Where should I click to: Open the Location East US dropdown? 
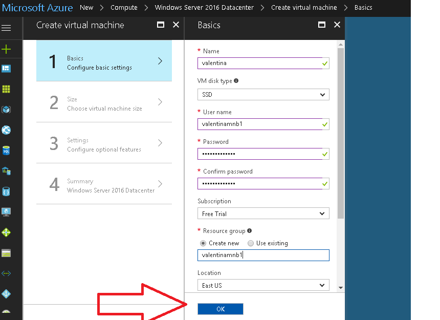(x=263, y=285)
